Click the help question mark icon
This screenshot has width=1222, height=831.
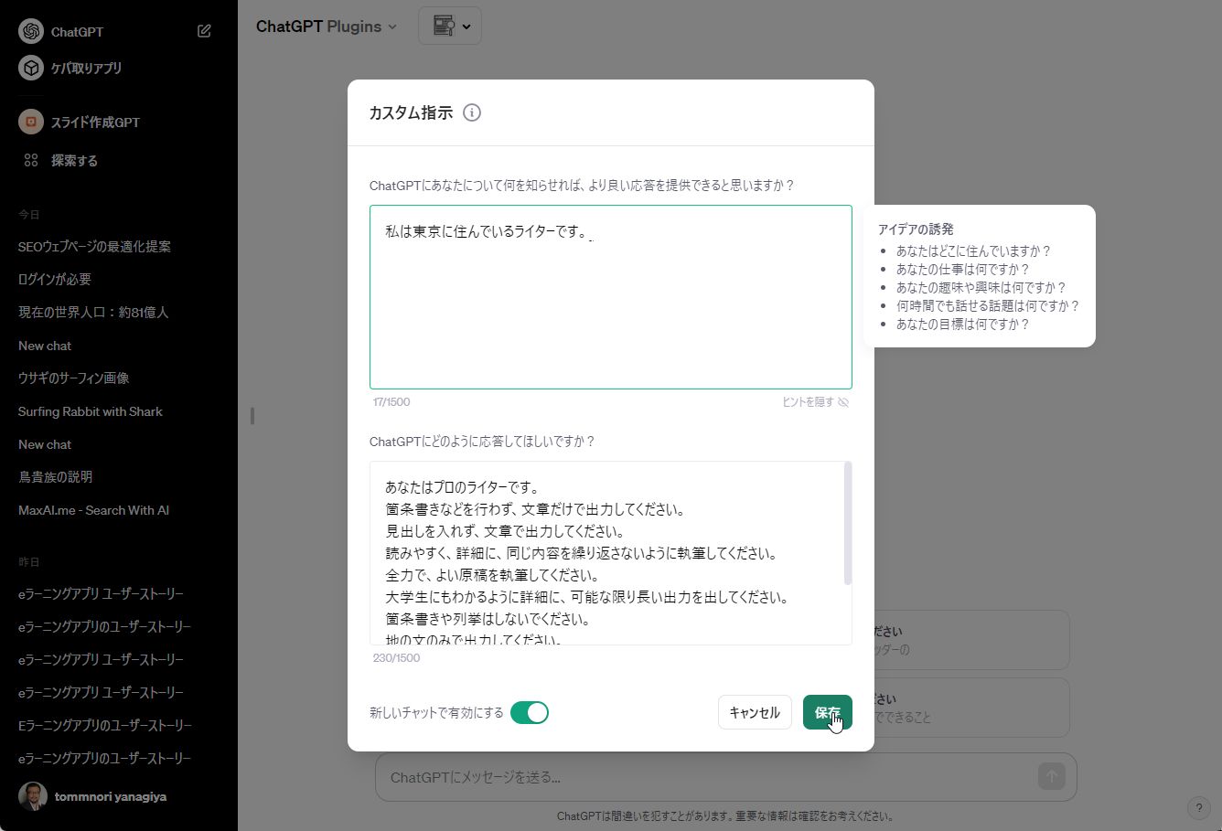[x=1198, y=808]
